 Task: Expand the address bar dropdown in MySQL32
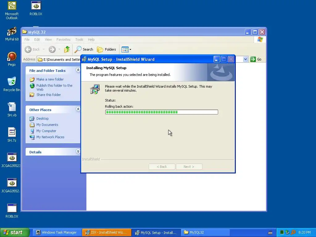coord(245,59)
